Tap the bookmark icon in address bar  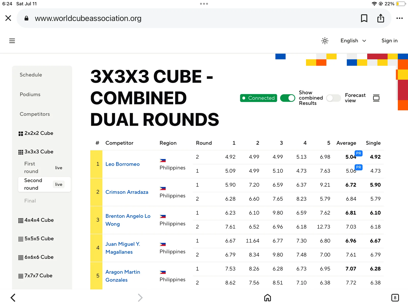pyautogui.click(x=364, y=18)
